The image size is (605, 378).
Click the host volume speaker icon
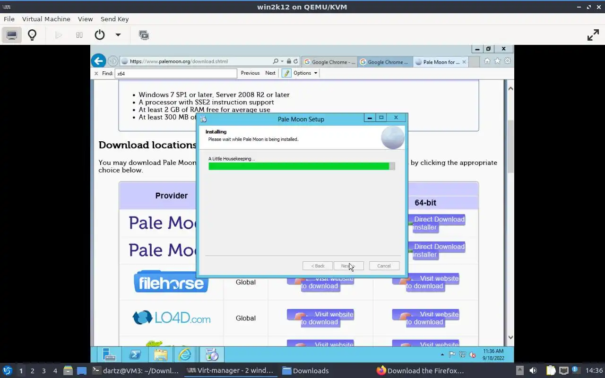[533, 371]
